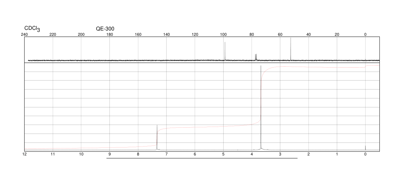Screen dimensions: 406x175
Task: Click the proton singlet near 7.3 ppm
Action: pyautogui.click(x=157, y=138)
